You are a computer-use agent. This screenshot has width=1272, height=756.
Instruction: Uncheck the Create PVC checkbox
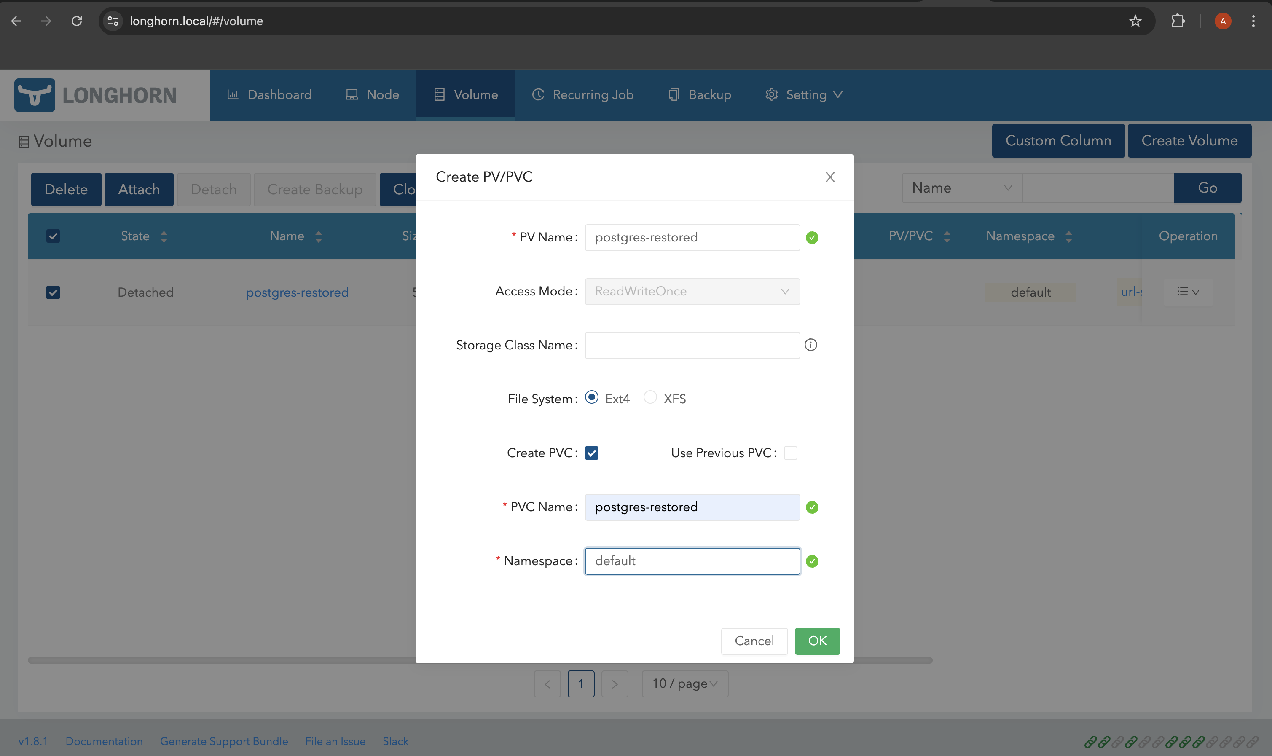coord(591,453)
